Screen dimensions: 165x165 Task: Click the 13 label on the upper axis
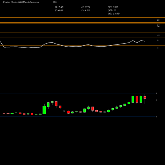[158, 35]
